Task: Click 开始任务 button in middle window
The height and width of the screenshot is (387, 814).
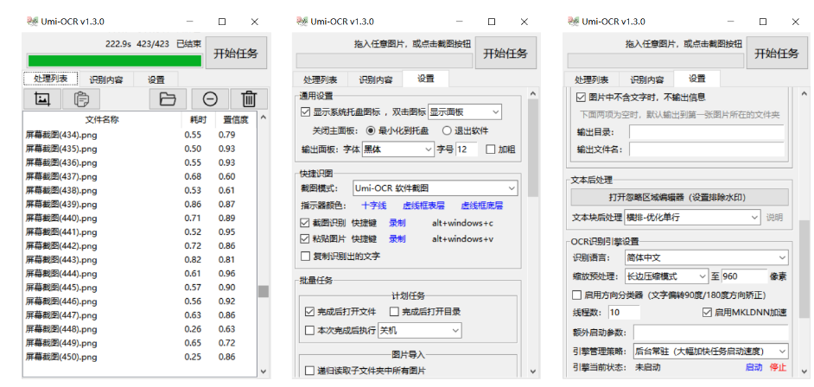Action: 506,53
